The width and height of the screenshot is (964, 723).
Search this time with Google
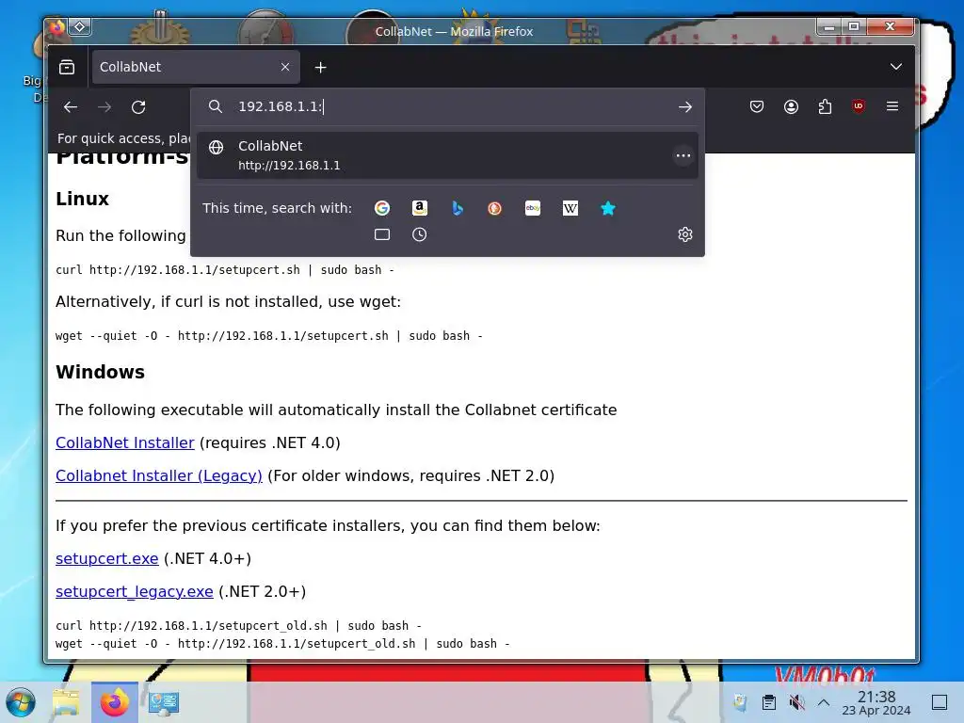click(x=382, y=208)
